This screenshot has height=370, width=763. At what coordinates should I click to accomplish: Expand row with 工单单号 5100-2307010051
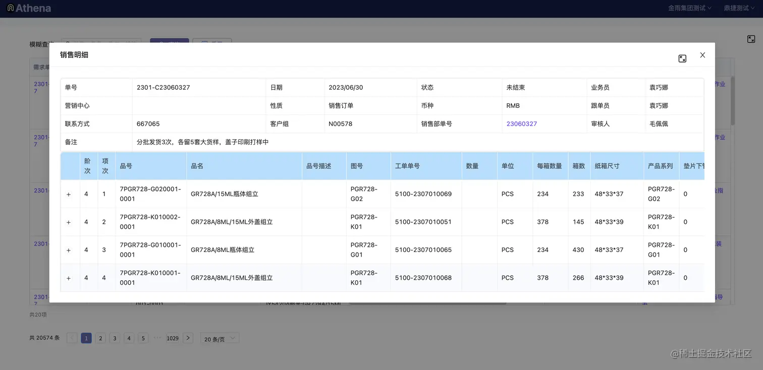pos(69,222)
